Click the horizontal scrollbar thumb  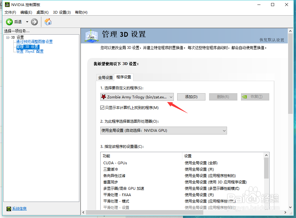[145, 212]
